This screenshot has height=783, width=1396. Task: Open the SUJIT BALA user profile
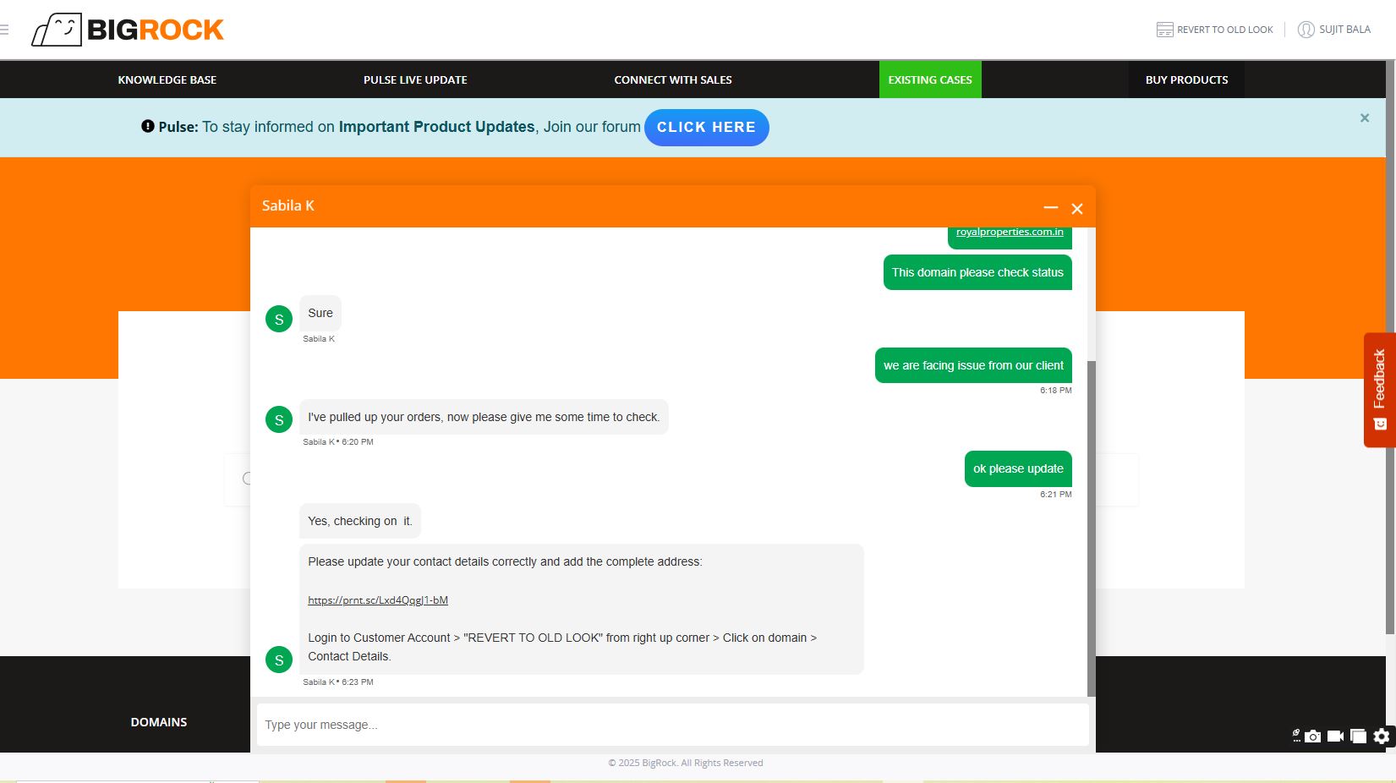1334,30
